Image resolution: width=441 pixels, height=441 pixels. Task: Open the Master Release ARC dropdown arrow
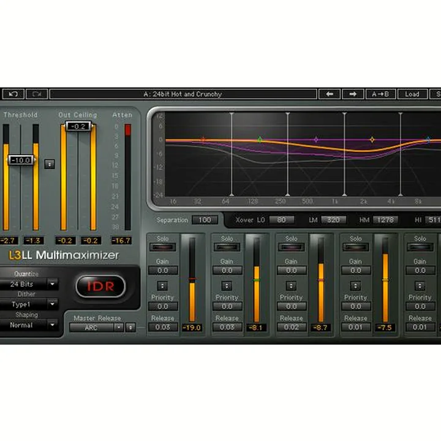(x=119, y=327)
